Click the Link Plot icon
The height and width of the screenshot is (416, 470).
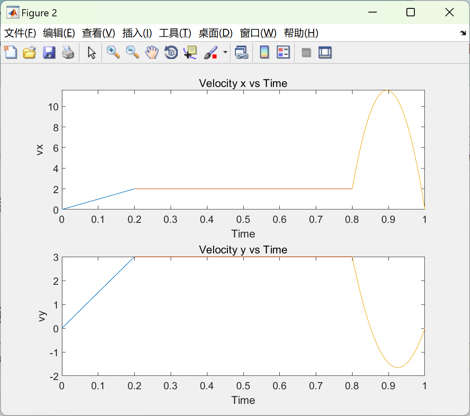(x=242, y=52)
